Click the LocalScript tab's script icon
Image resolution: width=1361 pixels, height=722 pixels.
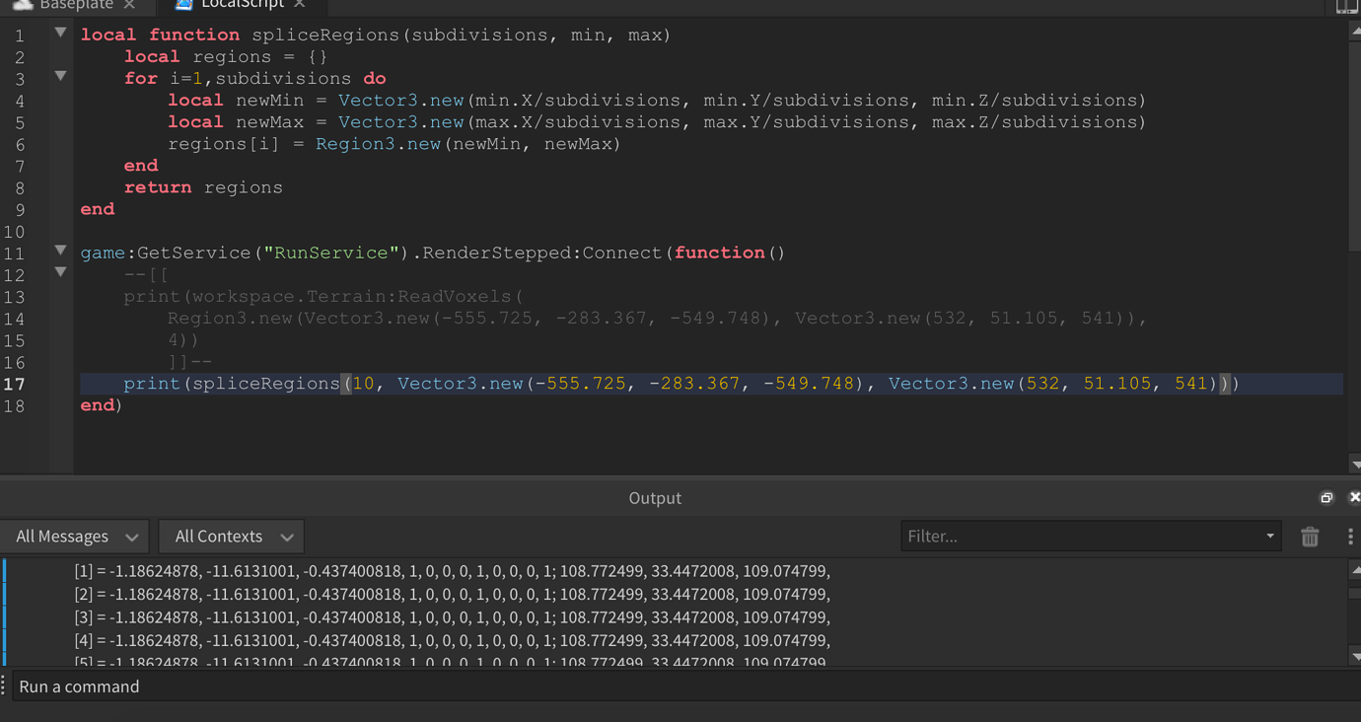pyautogui.click(x=183, y=5)
